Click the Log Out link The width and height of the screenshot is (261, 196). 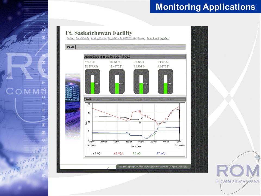tap(164, 38)
